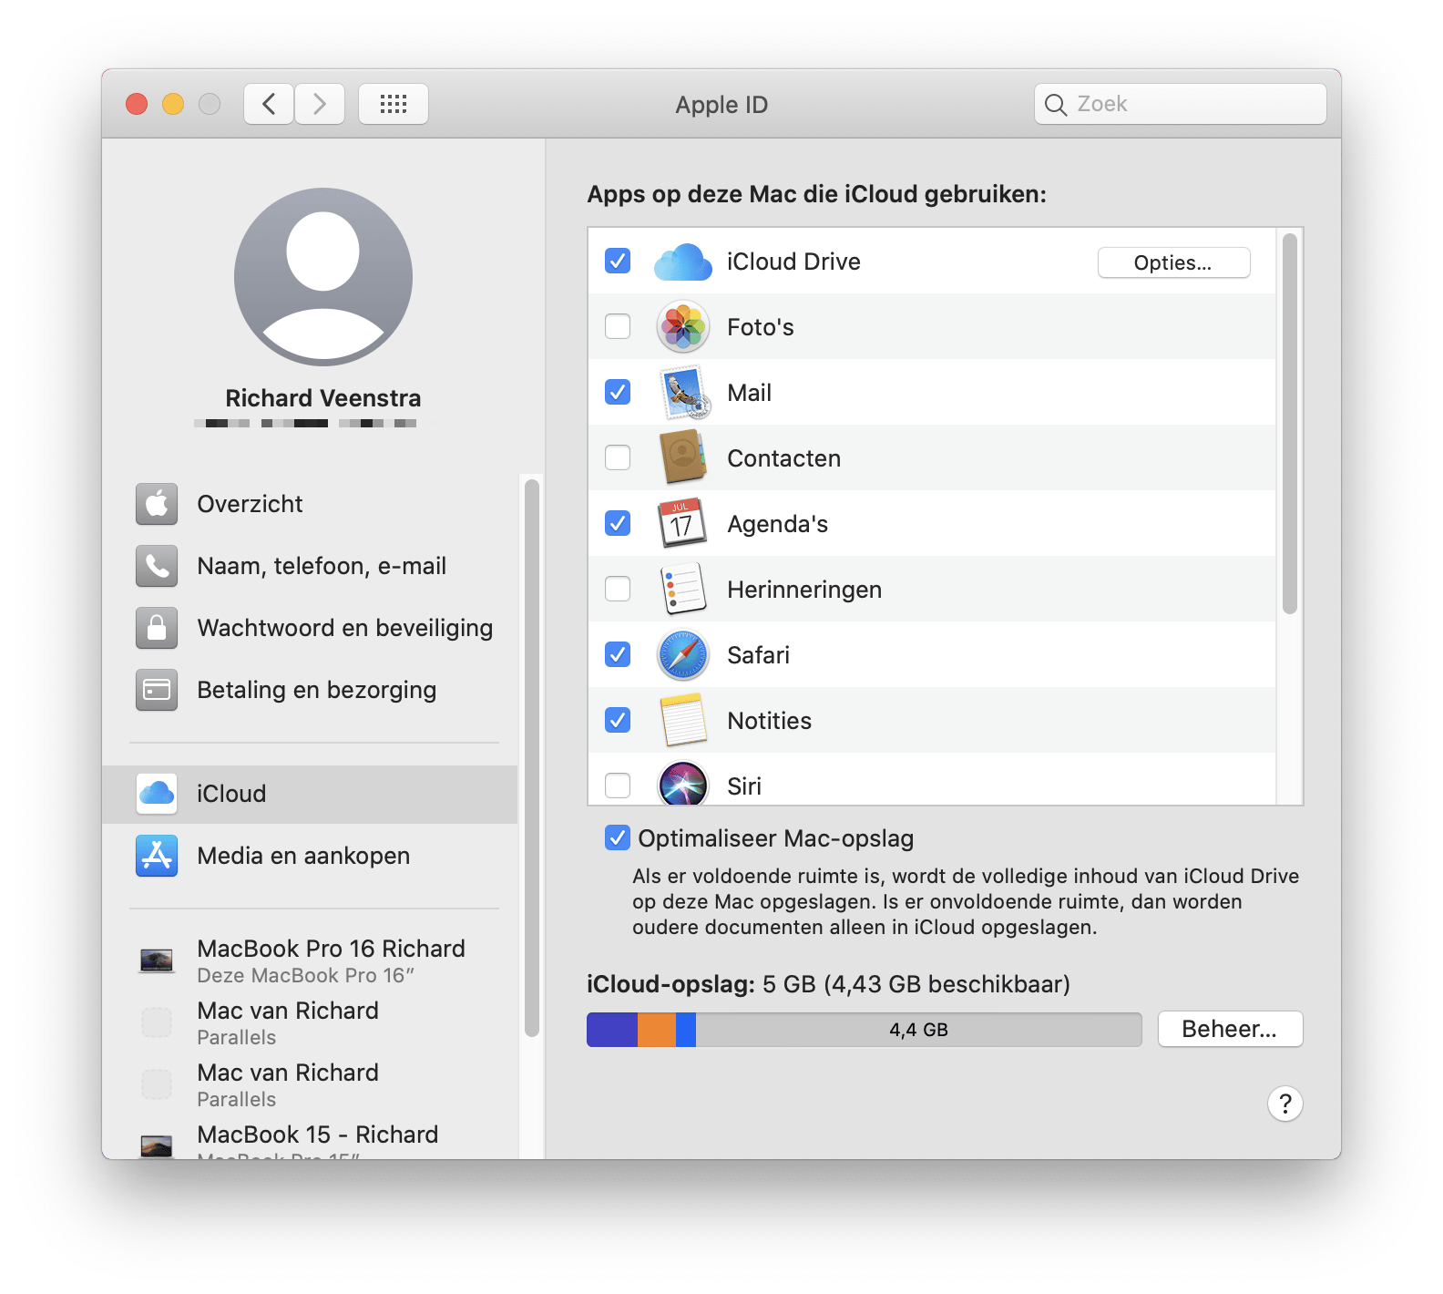
Task: Uncheck the Mail checkbox
Action: click(x=618, y=392)
